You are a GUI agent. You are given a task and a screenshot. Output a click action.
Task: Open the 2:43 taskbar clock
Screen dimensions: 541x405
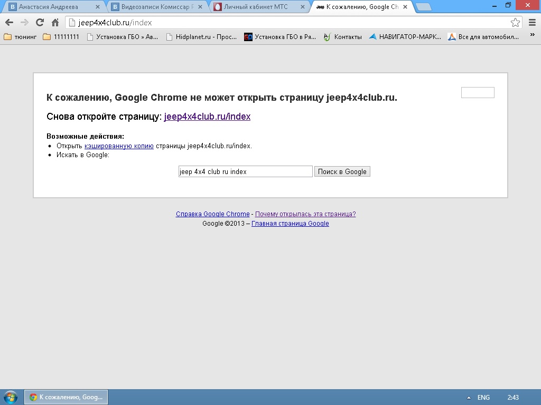tap(513, 398)
